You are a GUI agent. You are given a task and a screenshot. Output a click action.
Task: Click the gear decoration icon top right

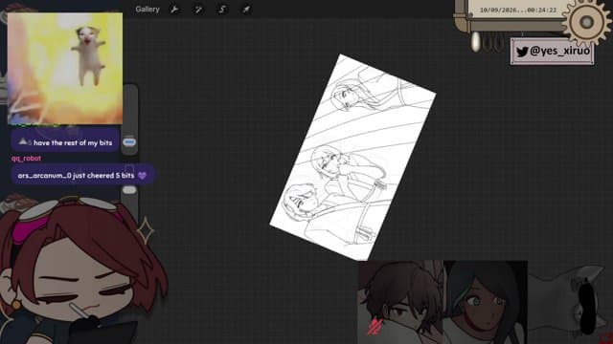tap(586, 22)
